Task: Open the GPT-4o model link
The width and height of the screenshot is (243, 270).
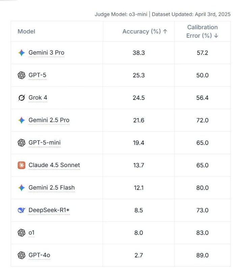Action: click(39, 255)
